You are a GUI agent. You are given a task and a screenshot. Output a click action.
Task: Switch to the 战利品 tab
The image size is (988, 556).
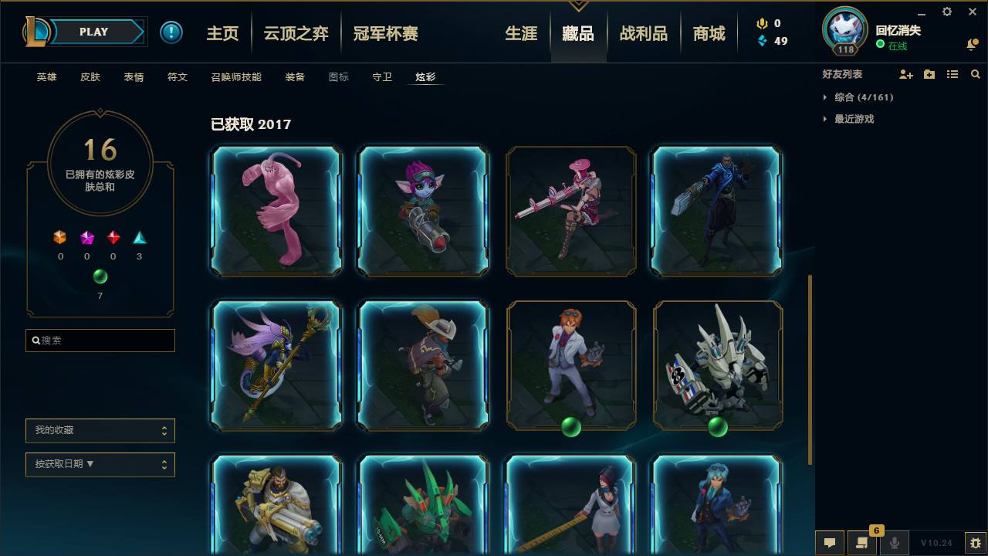point(644,33)
